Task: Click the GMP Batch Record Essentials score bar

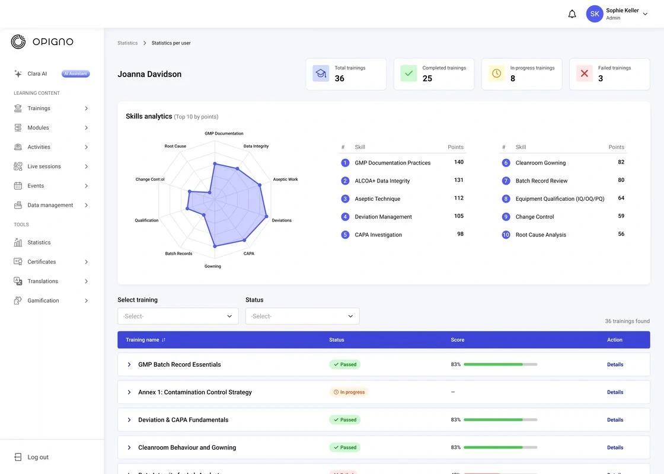Action: click(500, 364)
